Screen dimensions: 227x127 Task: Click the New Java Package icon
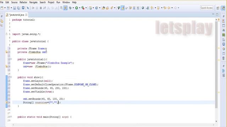tap(90, 8)
